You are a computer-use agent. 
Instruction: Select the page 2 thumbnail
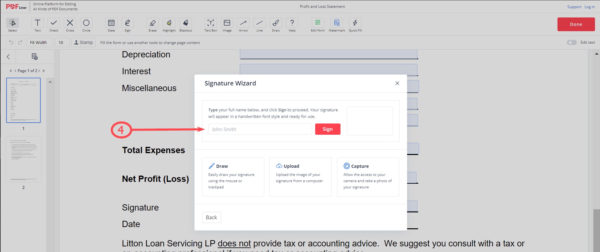(23, 159)
